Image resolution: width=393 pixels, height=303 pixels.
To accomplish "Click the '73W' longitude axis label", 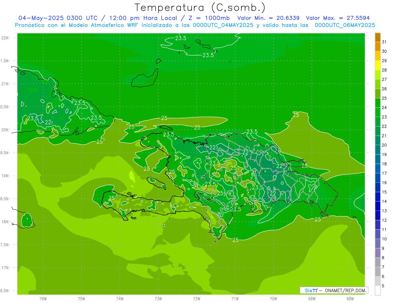I will pos(158,299).
